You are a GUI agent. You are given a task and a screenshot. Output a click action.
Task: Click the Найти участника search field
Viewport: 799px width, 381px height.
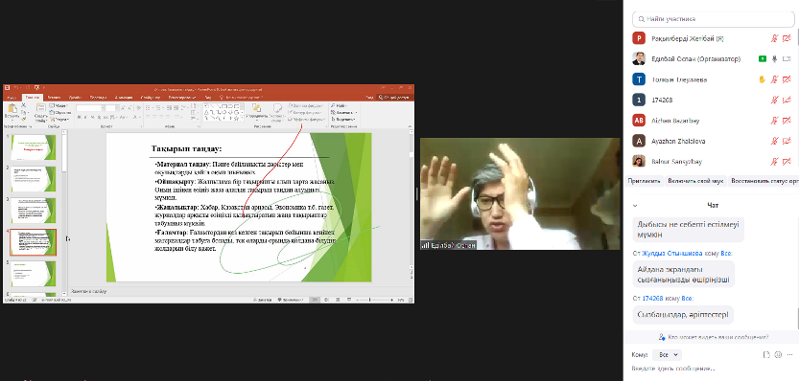(x=714, y=19)
